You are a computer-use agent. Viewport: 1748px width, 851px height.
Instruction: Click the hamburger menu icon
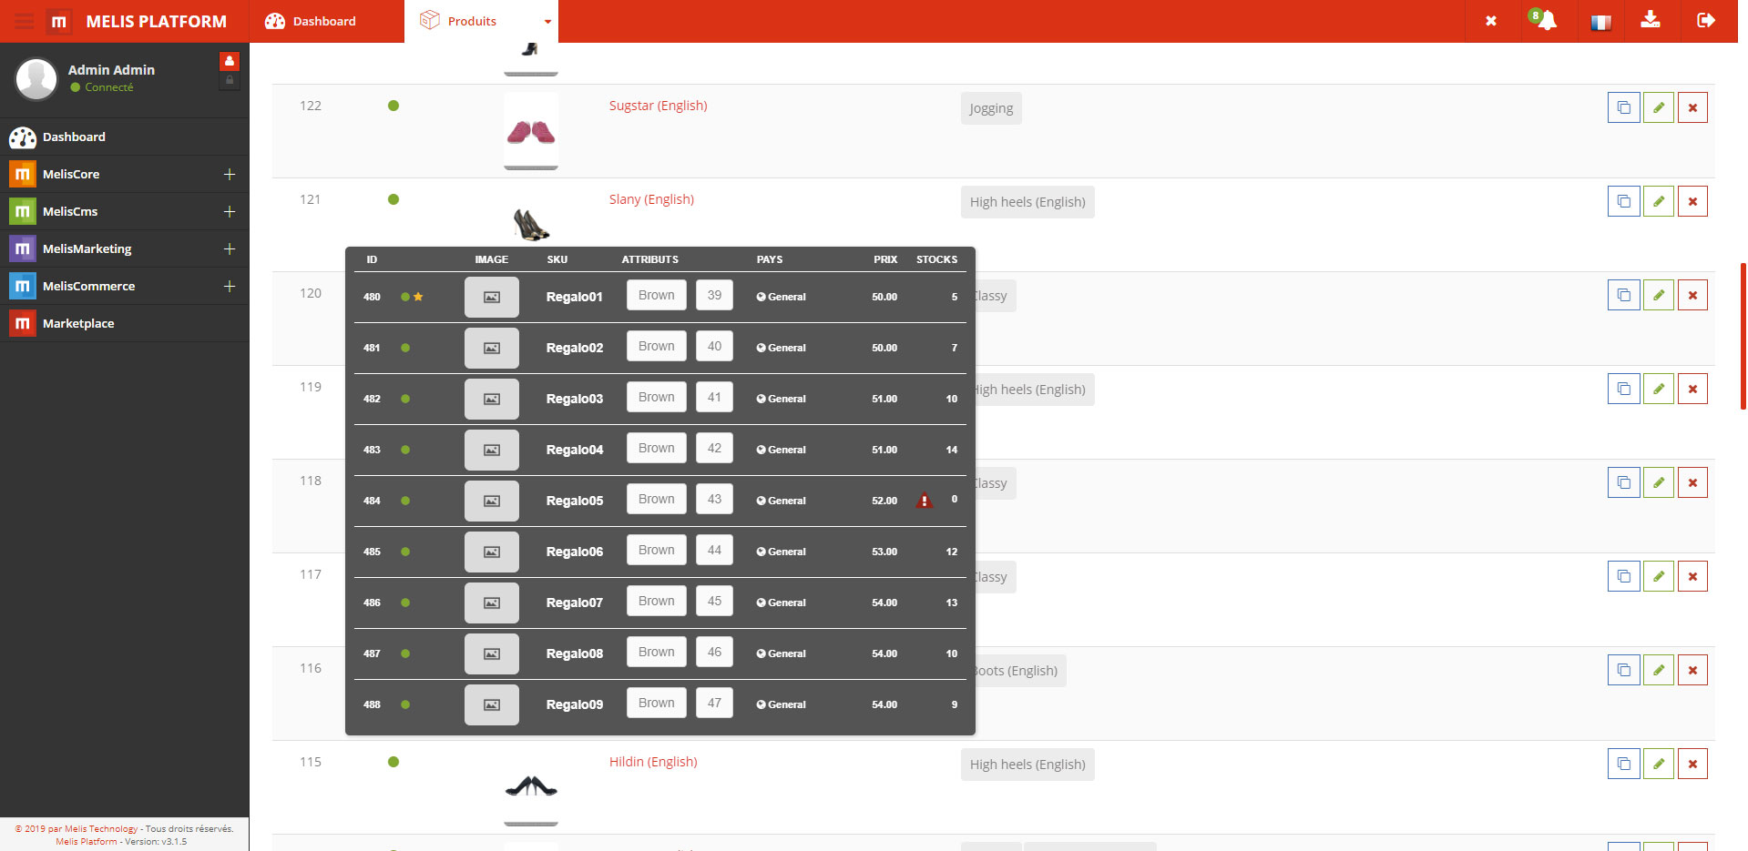(24, 21)
